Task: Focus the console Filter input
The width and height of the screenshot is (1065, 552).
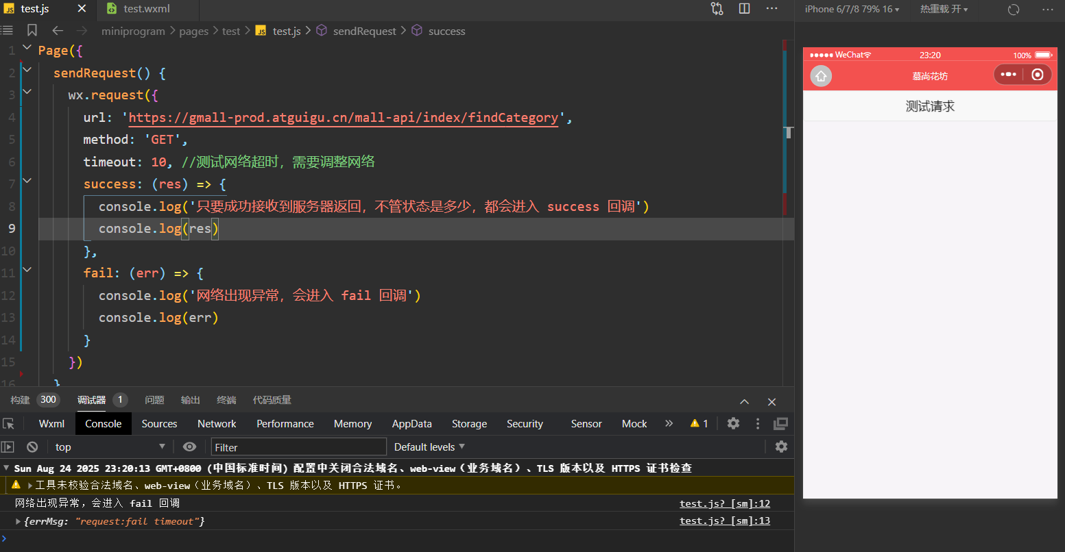Action: point(299,447)
